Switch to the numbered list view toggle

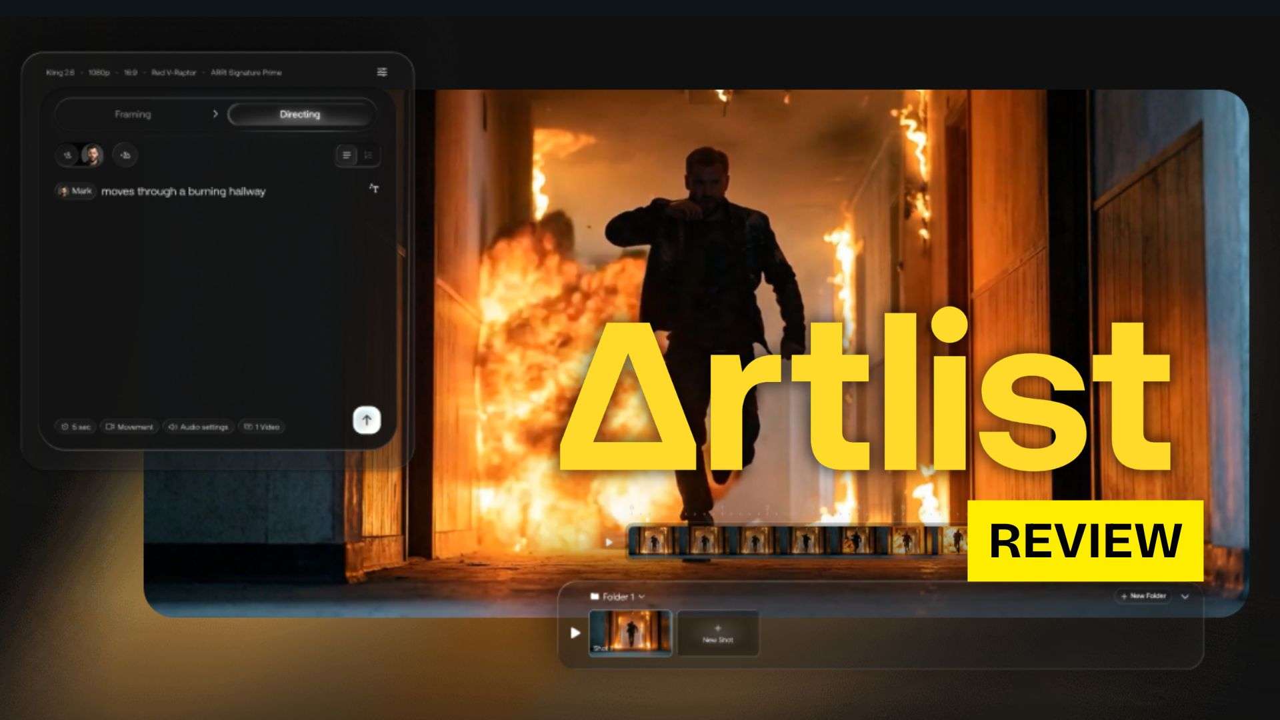tap(368, 155)
